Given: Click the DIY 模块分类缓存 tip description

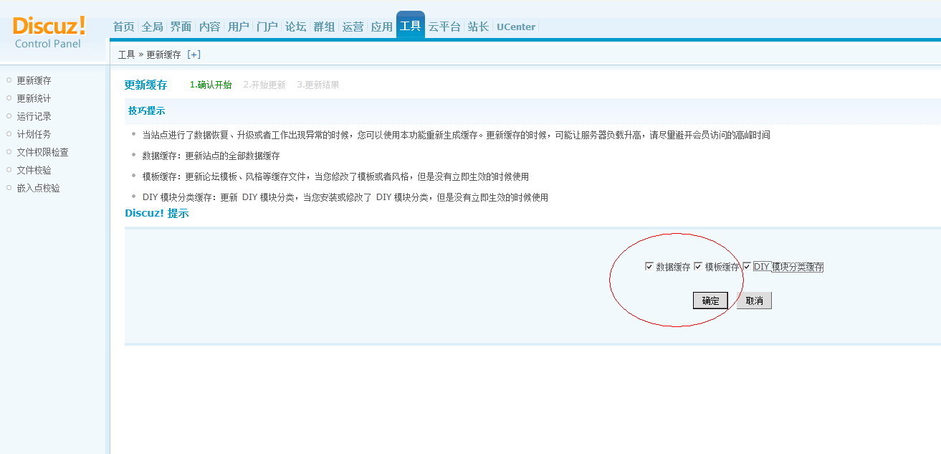Looking at the screenshot, I should click(x=345, y=197).
